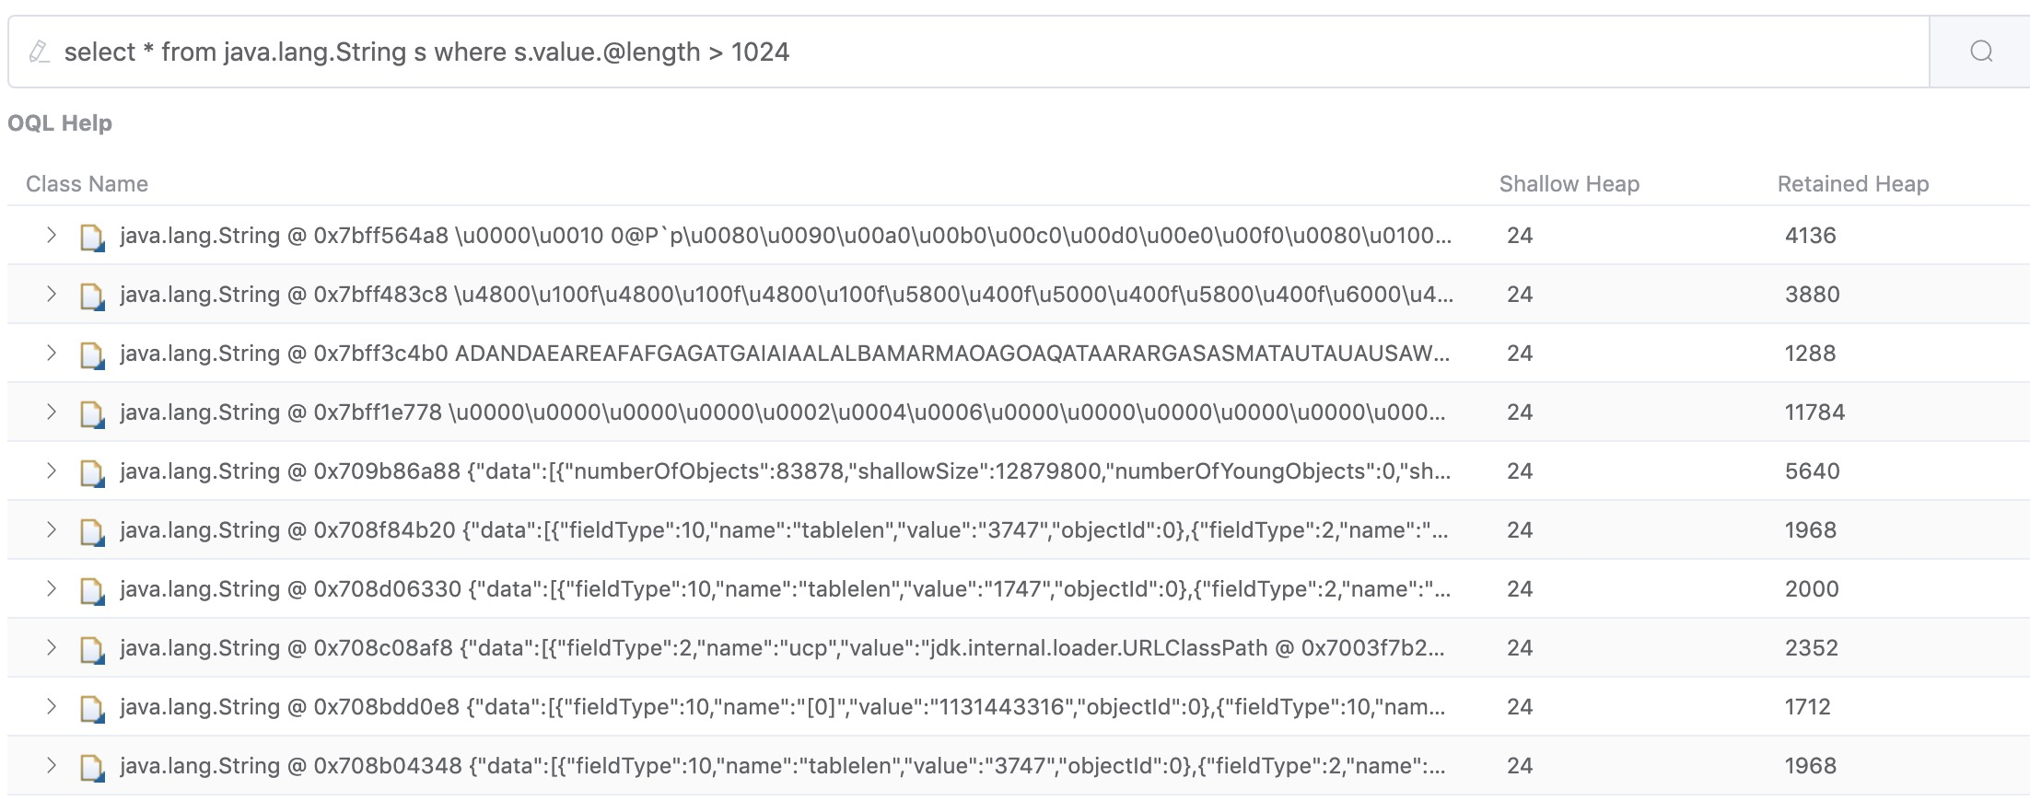Click object icon of String 0x7bff1e778 row
2030x801 pixels.
(x=91, y=413)
